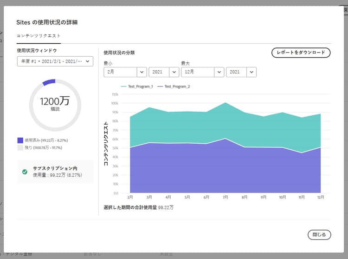This screenshot has width=348, height=259.
Task: Click the 残り (1100.78万 - 91.7%) legend text
Action: (43, 147)
